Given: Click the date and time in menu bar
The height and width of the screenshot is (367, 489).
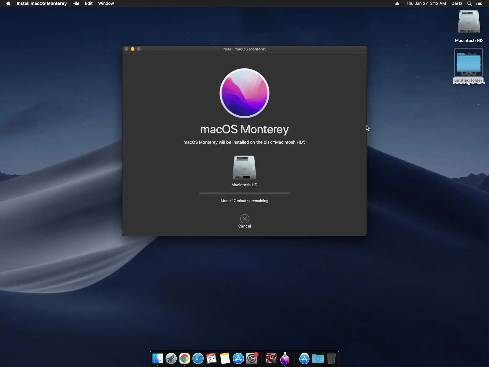Looking at the screenshot, I should (426, 3).
